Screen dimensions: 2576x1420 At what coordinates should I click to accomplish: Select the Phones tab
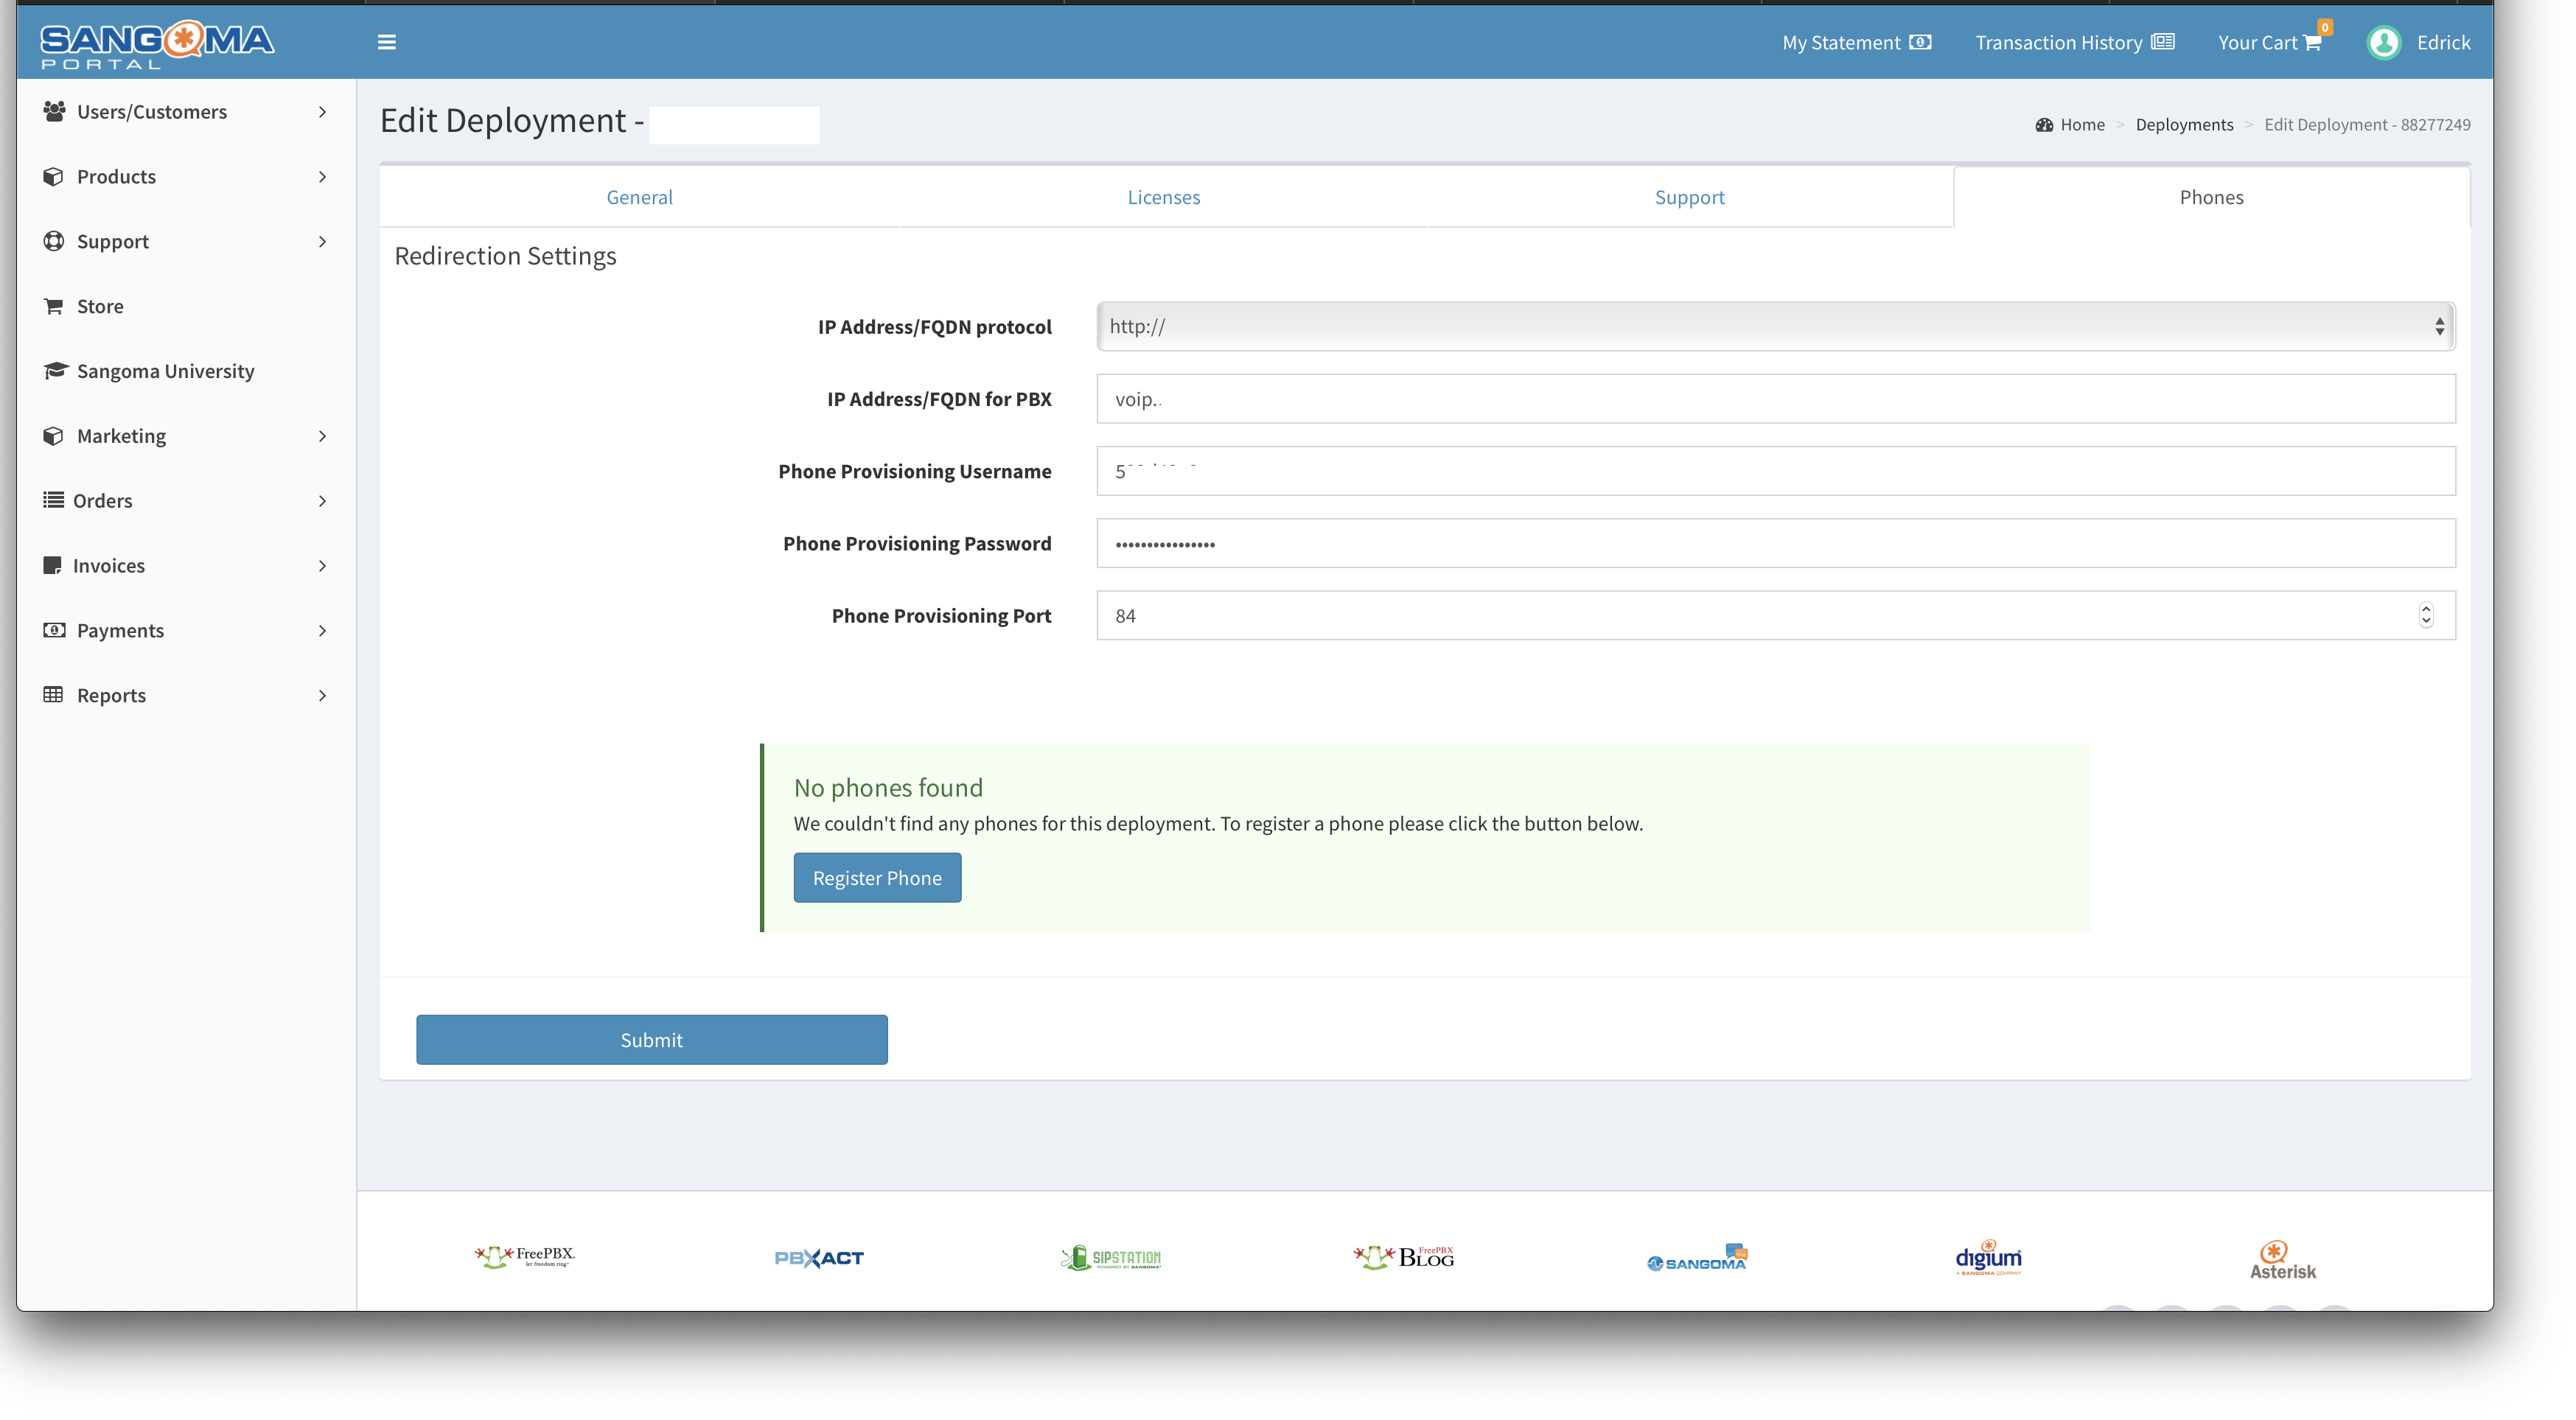[x=2212, y=197]
